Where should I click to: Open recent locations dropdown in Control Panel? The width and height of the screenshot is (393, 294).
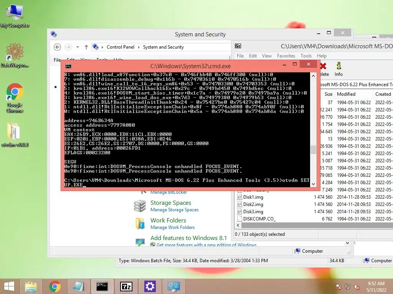pos(78,47)
